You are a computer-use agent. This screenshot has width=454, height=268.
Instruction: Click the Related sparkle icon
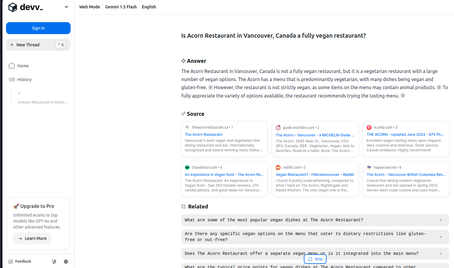coord(184,206)
